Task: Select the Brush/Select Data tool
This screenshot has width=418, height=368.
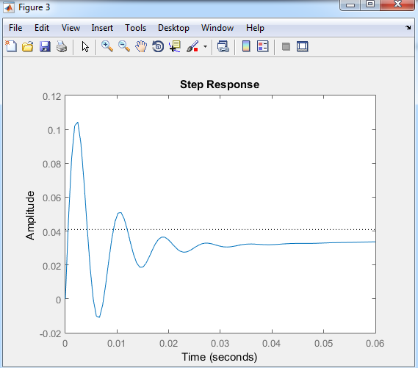Action: pos(192,46)
